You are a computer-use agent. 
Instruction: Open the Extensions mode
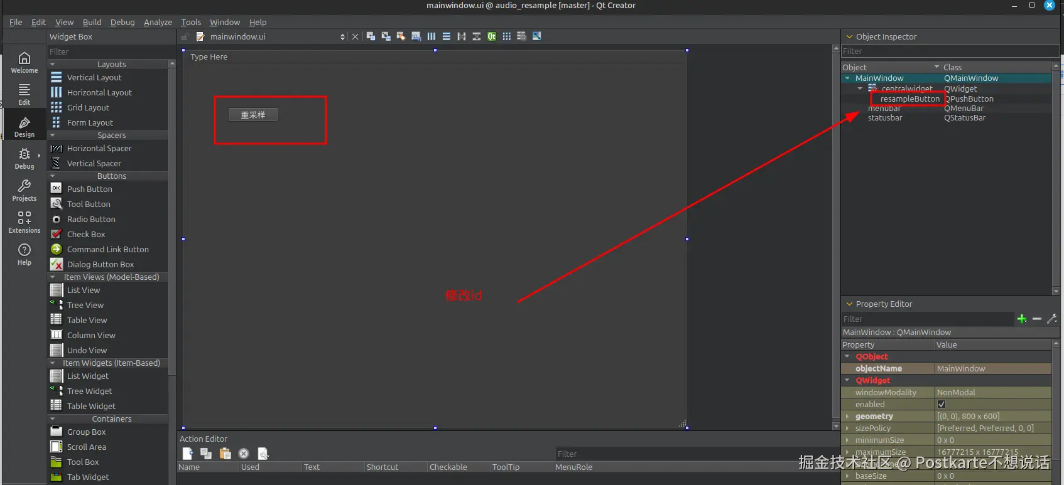click(24, 223)
